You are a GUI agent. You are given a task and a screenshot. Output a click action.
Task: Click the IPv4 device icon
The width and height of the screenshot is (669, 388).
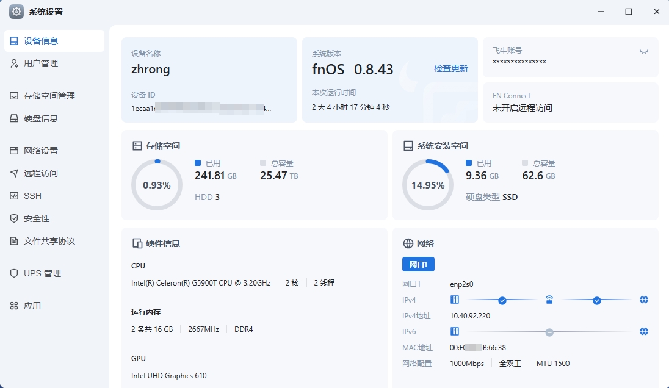455,300
